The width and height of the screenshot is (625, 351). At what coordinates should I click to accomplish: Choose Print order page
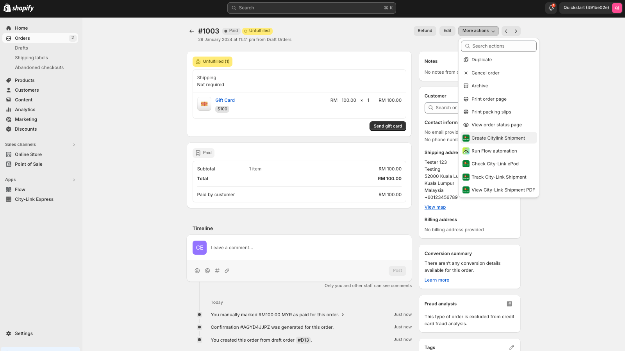pyautogui.click(x=499, y=99)
